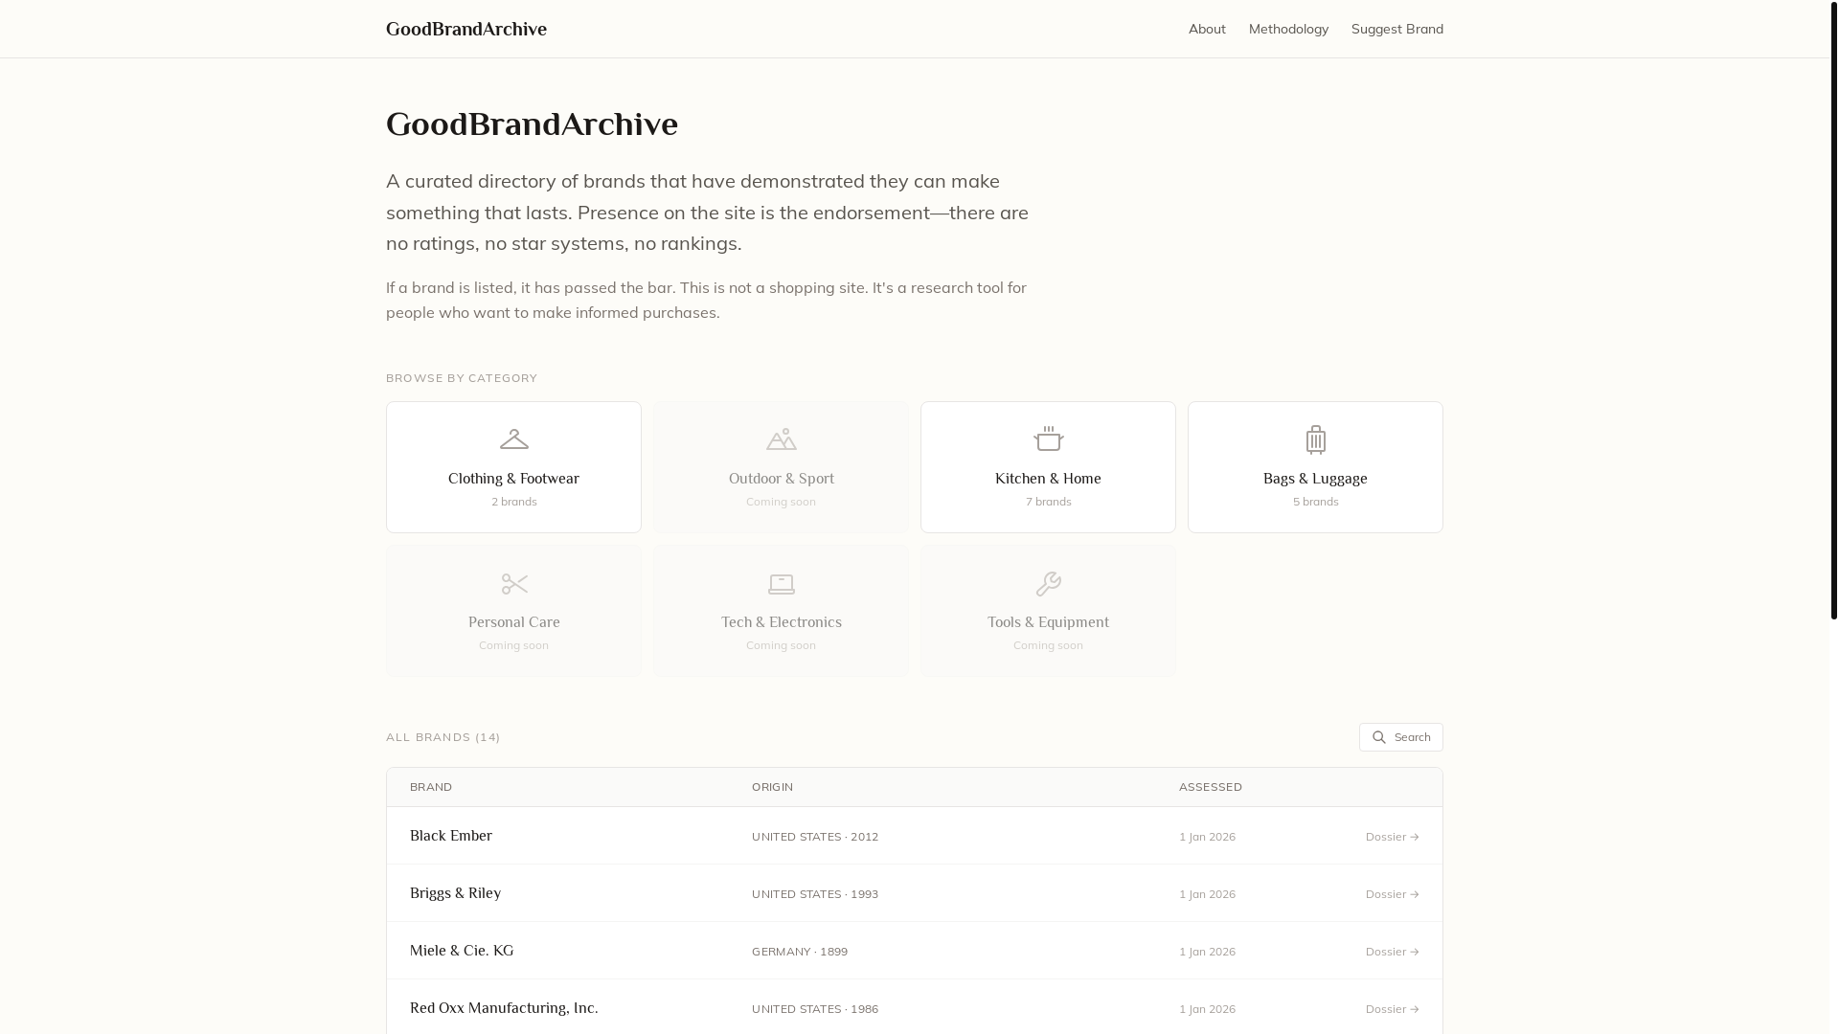Open Briggs & Riley brand entry
Screen dimensions: 1839x1034
455,893
